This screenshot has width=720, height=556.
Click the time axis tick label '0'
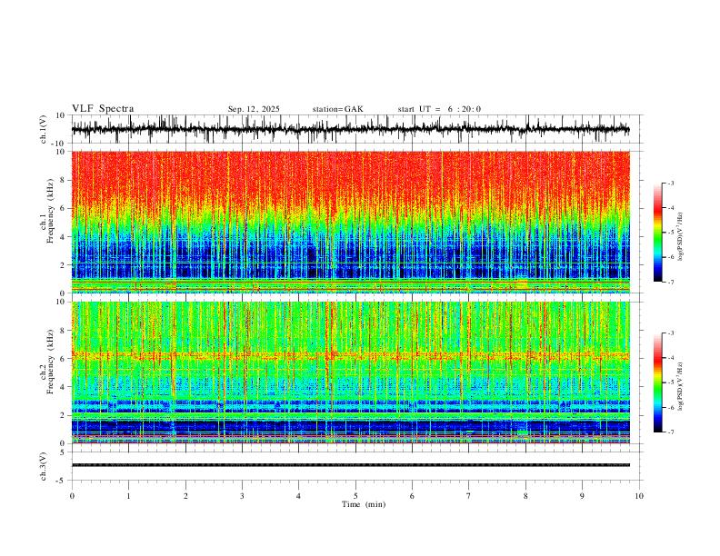click(x=72, y=496)
